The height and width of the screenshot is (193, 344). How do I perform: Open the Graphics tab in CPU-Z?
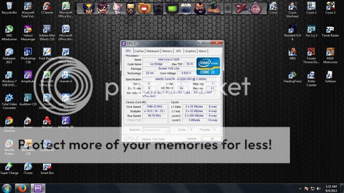coord(190,51)
